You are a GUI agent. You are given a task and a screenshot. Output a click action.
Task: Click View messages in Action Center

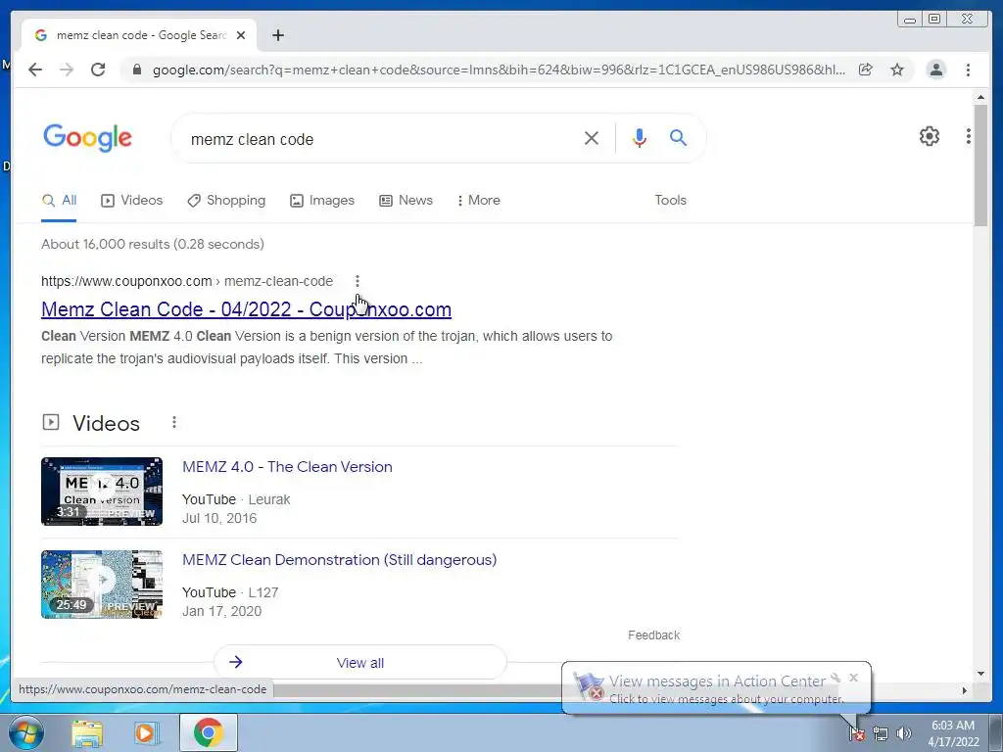[717, 681]
